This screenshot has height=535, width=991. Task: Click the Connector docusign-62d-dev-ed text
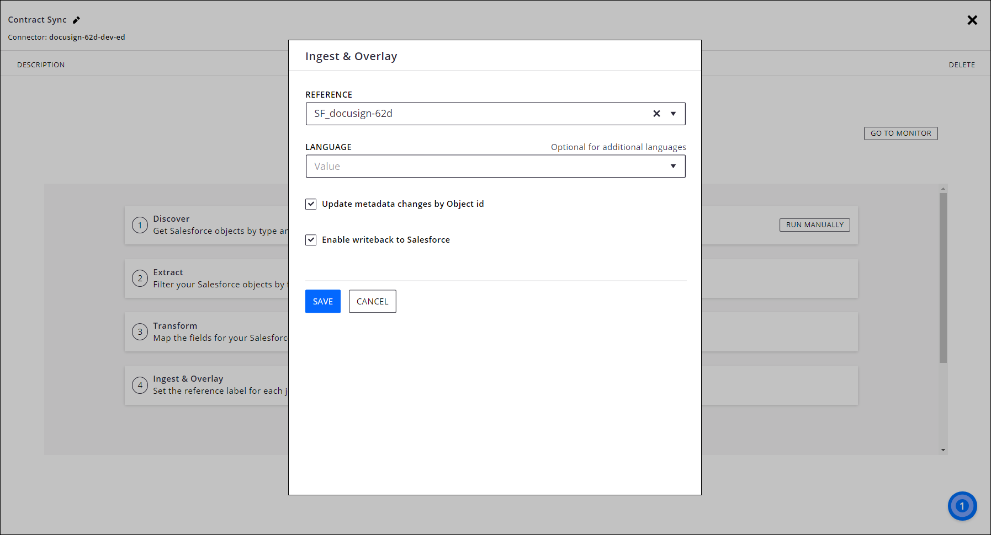pos(66,38)
